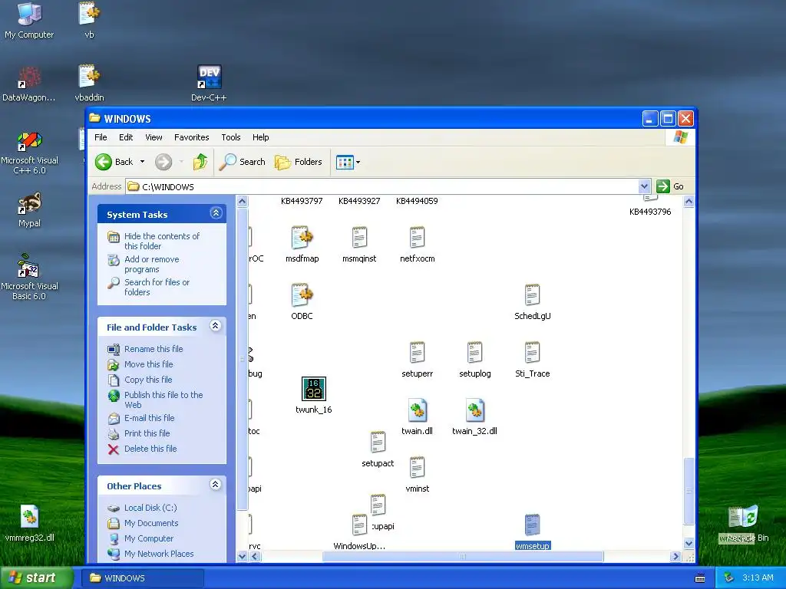The height and width of the screenshot is (589, 786).
Task: Collapse the System Tasks panel
Action: pos(216,213)
